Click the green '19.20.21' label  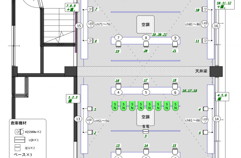click(x=159, y=35)
